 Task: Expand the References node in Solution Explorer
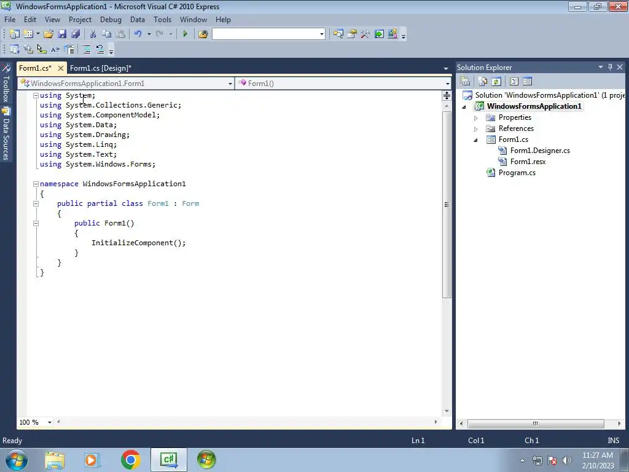point(476,129)
